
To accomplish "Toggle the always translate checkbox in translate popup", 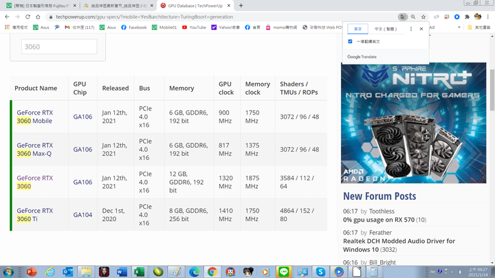I will (x=350, y=41).
